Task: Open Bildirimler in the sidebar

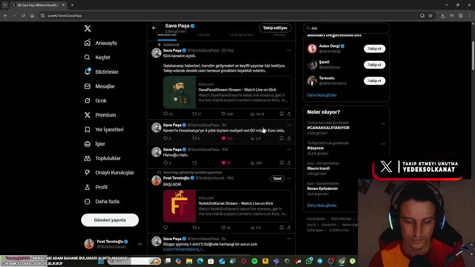Action: (102, 72)
